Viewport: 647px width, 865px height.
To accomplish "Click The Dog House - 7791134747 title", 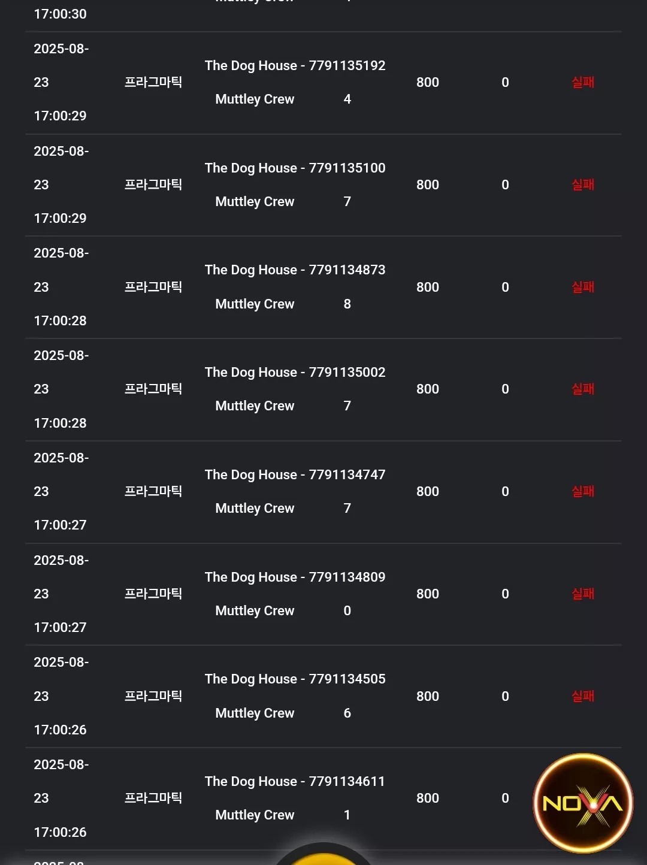I will [295, 474].
